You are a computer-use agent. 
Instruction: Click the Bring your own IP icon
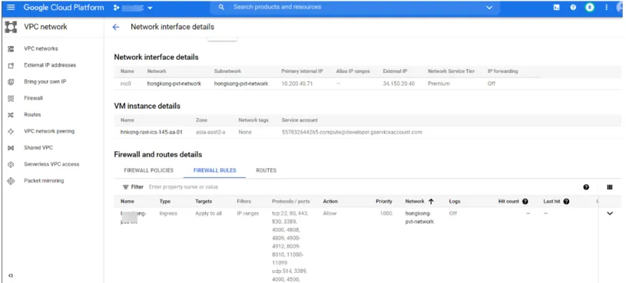pyautogui.click(x=12, y=82)
